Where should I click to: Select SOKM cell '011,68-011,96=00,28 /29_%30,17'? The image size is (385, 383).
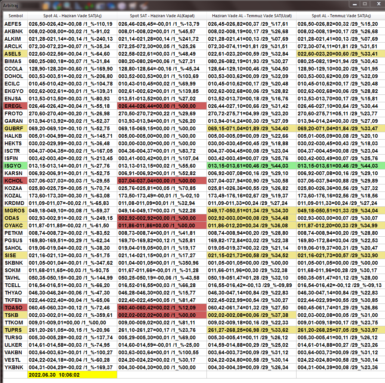tap(341, 270)
